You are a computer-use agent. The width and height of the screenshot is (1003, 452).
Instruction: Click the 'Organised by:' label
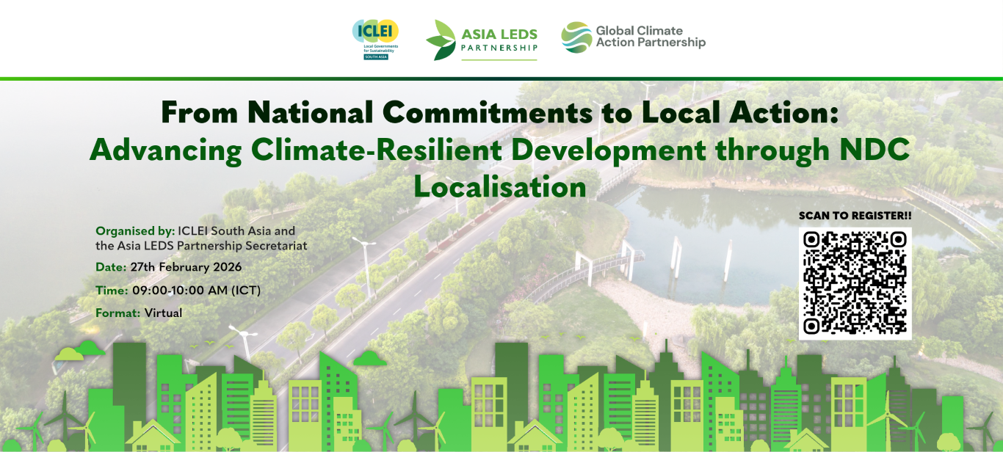[135, 230]
